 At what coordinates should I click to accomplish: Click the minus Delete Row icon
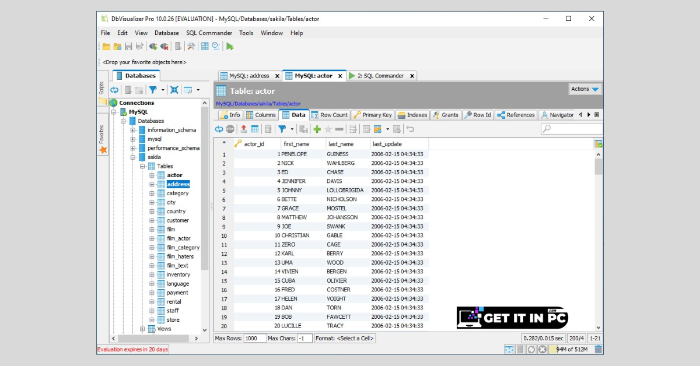pyautogui.click(x=339, y=129)
